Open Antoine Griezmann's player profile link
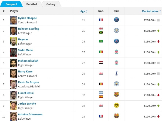Screen dimensions: 162x121 pos(30,114)
